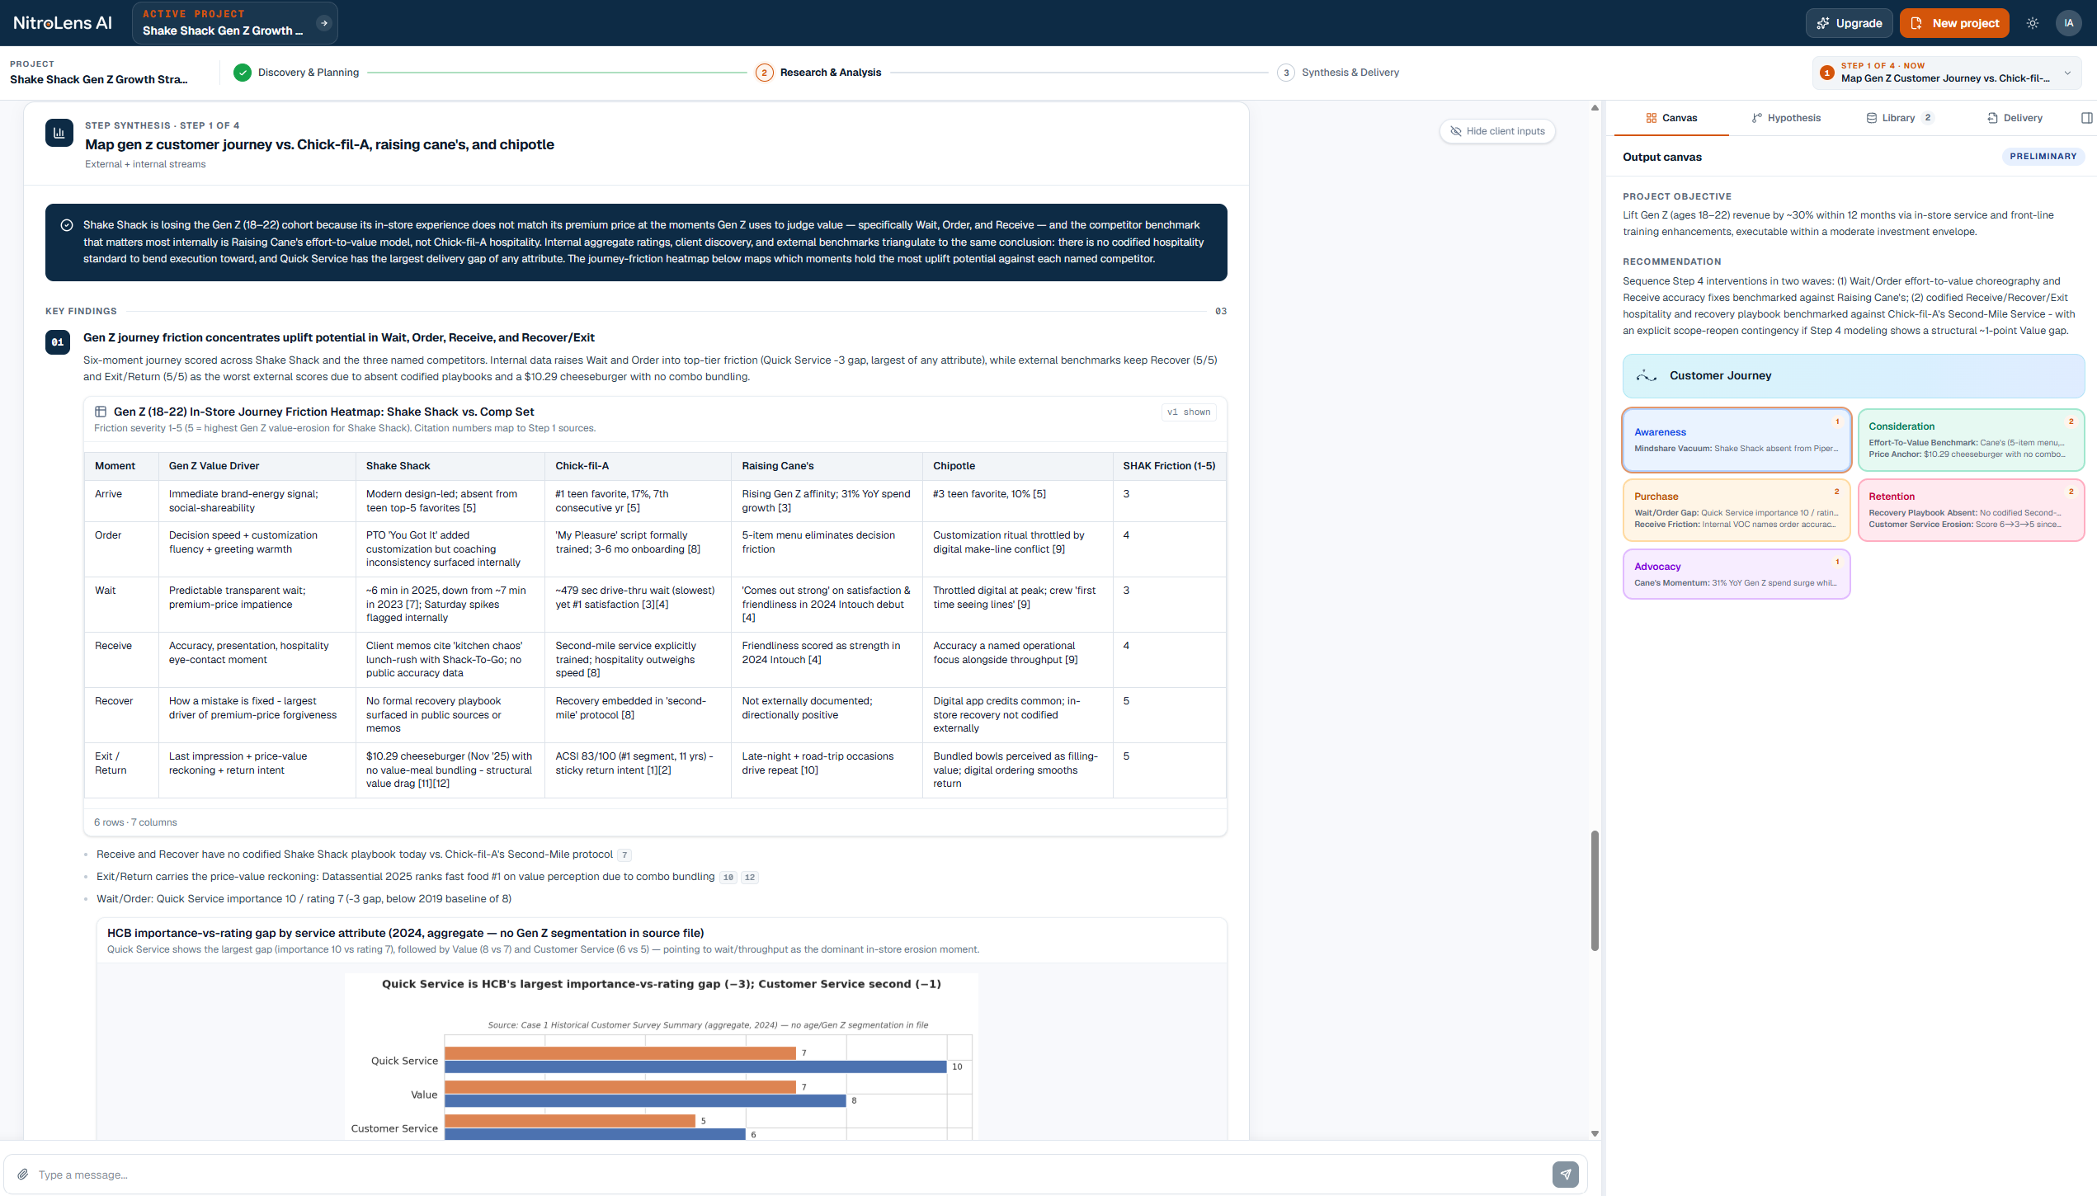Click the step synthesis chart icon

[x=59, y=133]
